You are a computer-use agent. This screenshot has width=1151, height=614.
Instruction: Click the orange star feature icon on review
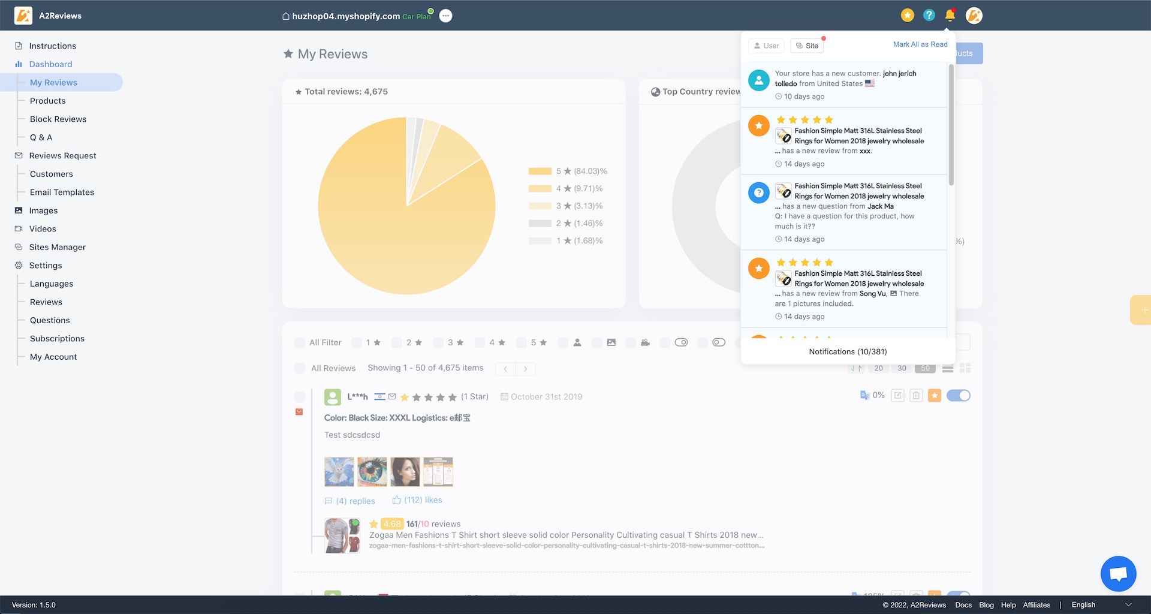[x=935, y=395]
